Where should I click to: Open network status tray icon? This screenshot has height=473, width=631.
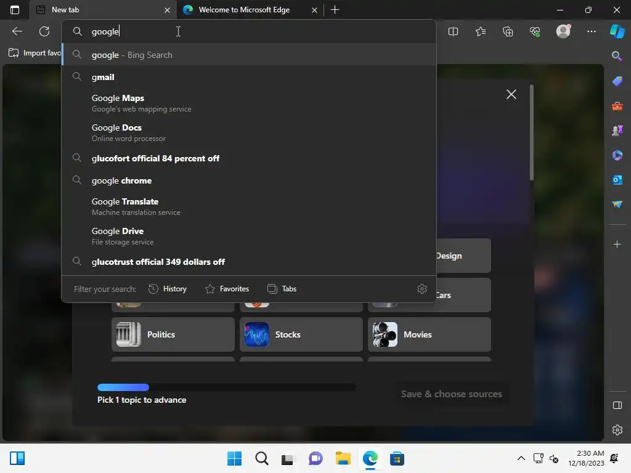click(x=538, y=458)
